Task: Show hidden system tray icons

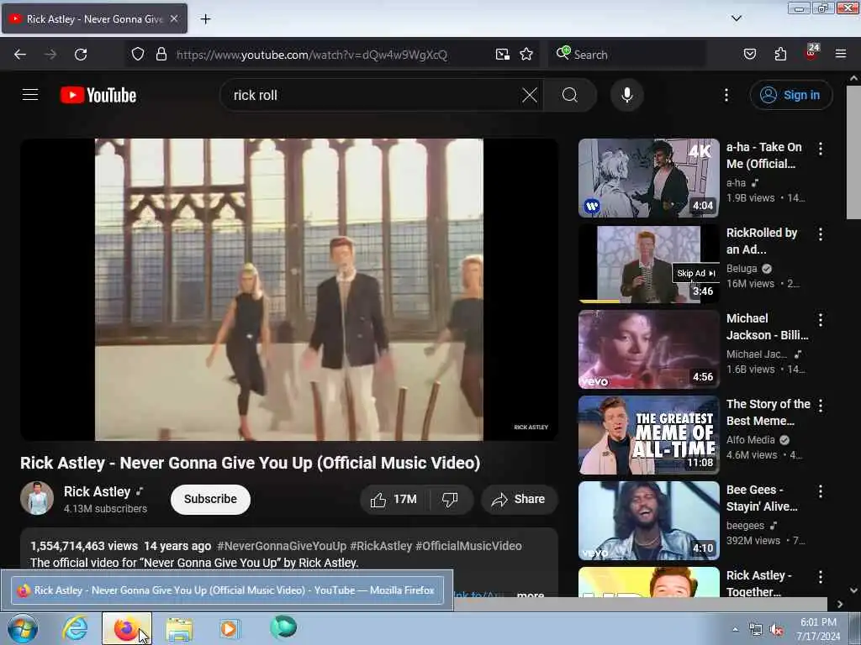Action: [735, 629]
